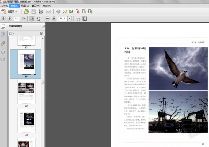Delete the selected page thumbnail via trash icon
209x147 pixels.
click(x=41, y=33)
